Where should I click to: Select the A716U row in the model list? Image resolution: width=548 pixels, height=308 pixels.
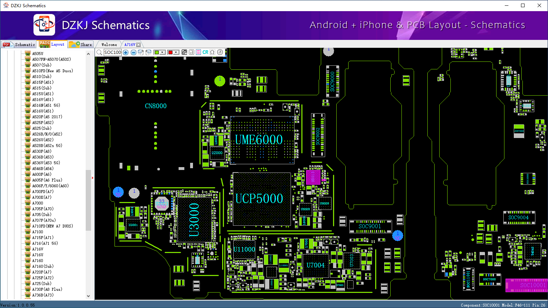click(x=38, y=255)
